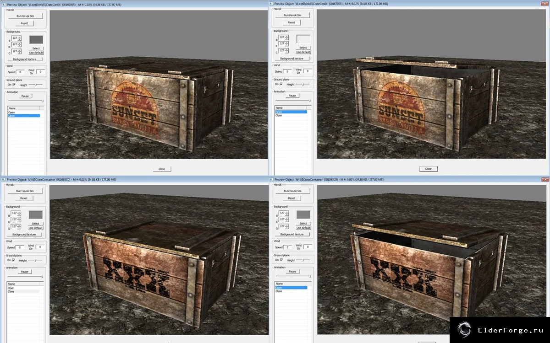Run Havok Sim in closed XXX crate window
This screenshot has width=550, height=343.
click(x=24, y=191)
